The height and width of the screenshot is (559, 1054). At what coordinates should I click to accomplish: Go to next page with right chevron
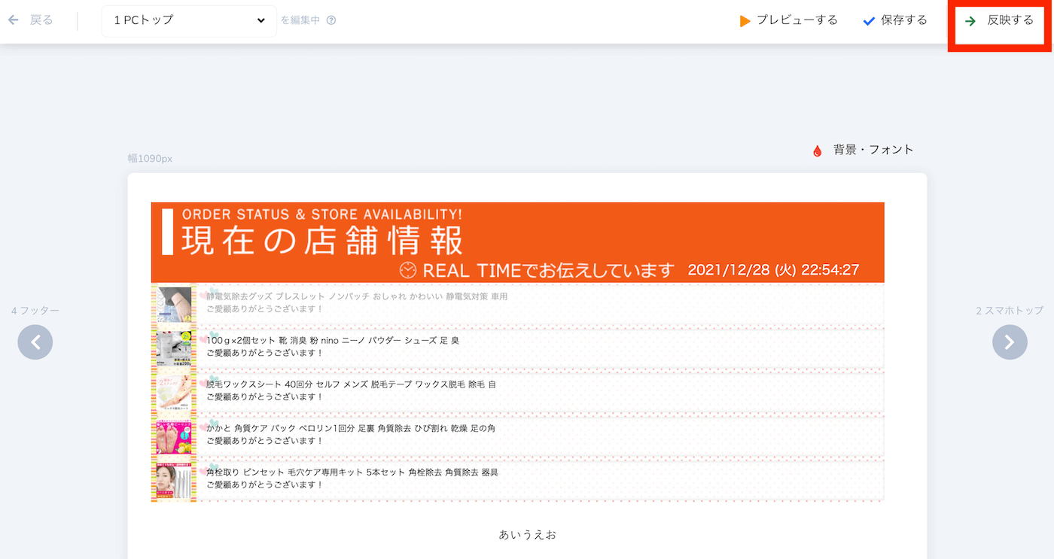point(1010,342)
